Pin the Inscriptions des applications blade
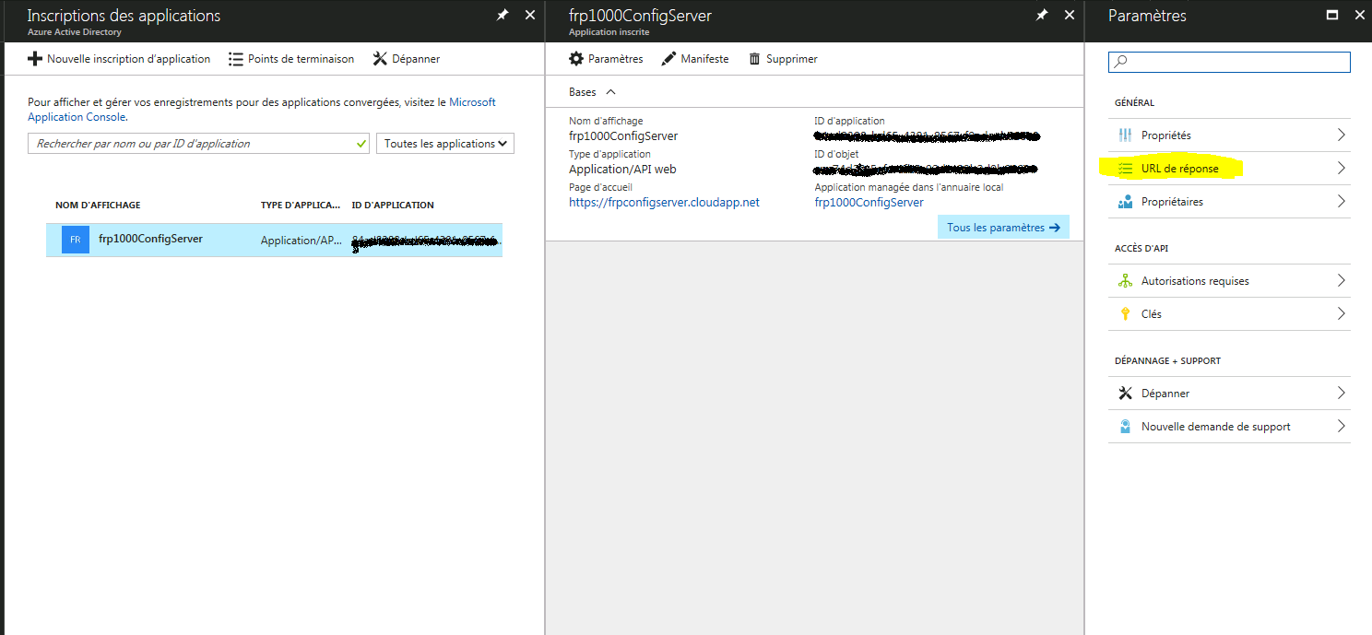The width and height of the screenshot is (1372, 635). click(502, 15)
